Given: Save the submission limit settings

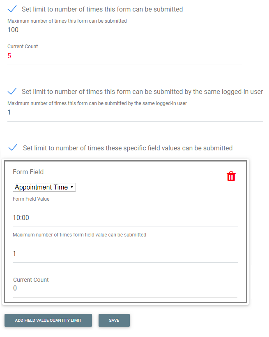Looking at the screenshot, I should tap(114, 320).
